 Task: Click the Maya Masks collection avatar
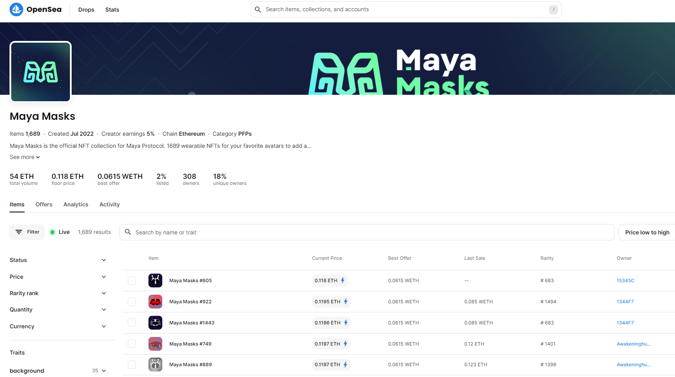41,72
